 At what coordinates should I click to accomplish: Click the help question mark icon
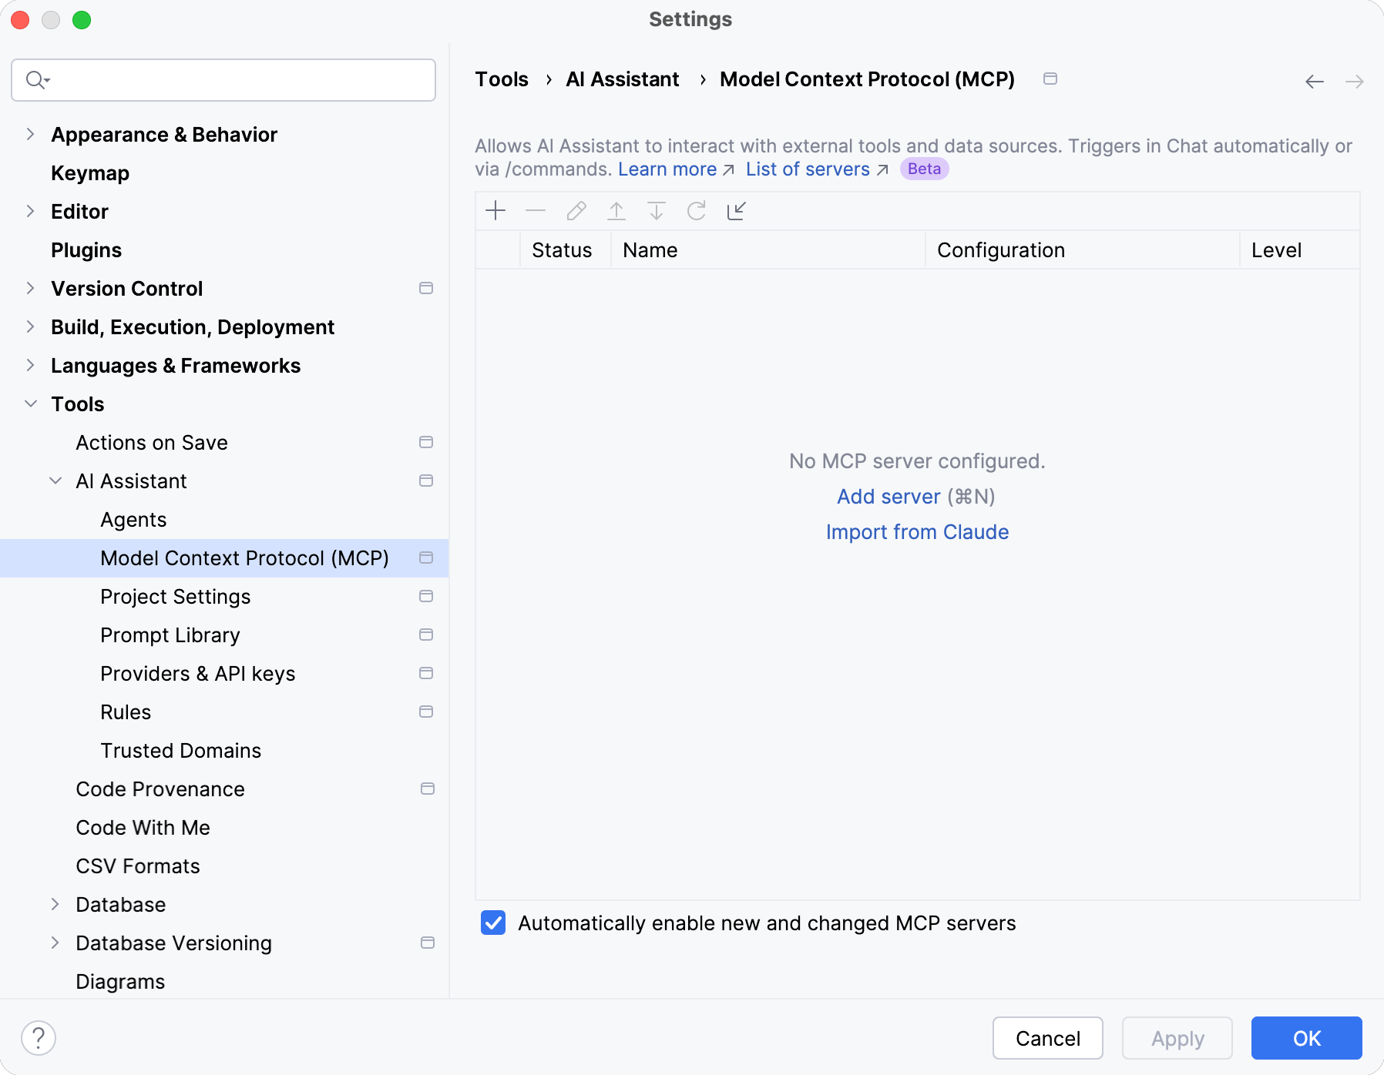point(40,1037)
